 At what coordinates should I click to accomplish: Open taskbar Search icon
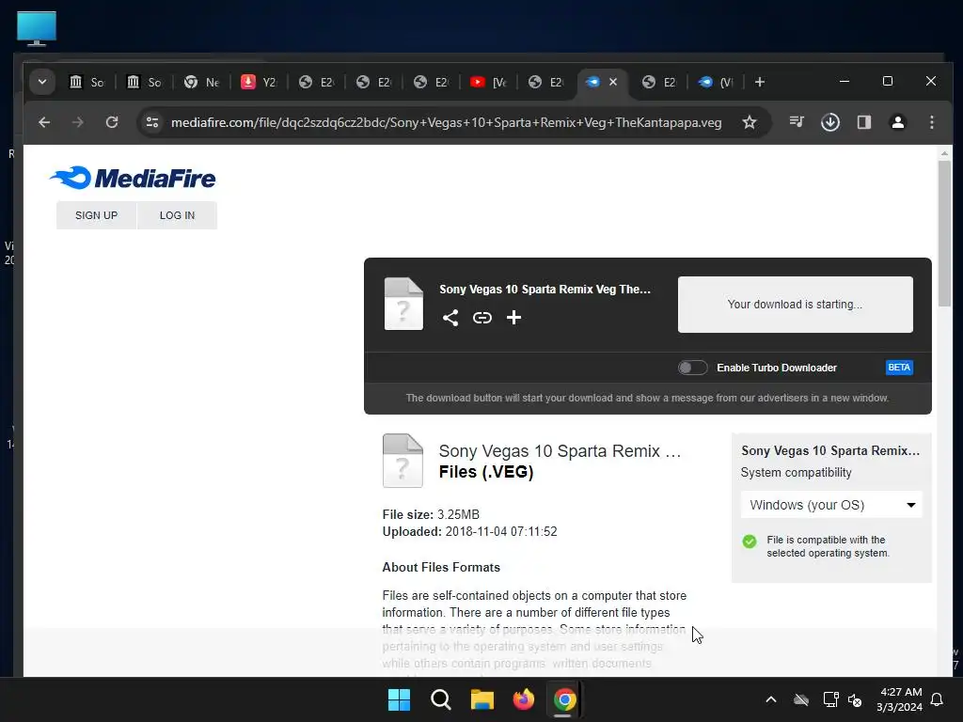click(x=440, y=699)
